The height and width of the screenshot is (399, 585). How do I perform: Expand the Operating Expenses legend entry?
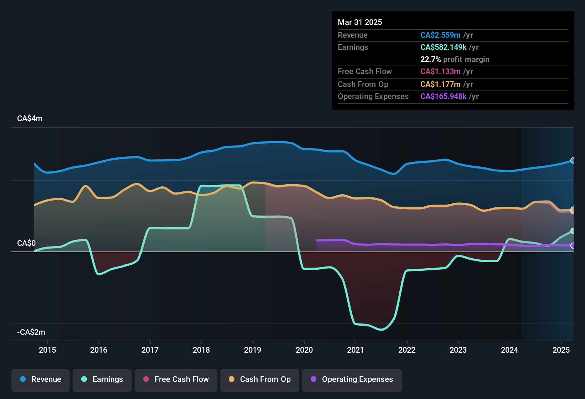352,379
